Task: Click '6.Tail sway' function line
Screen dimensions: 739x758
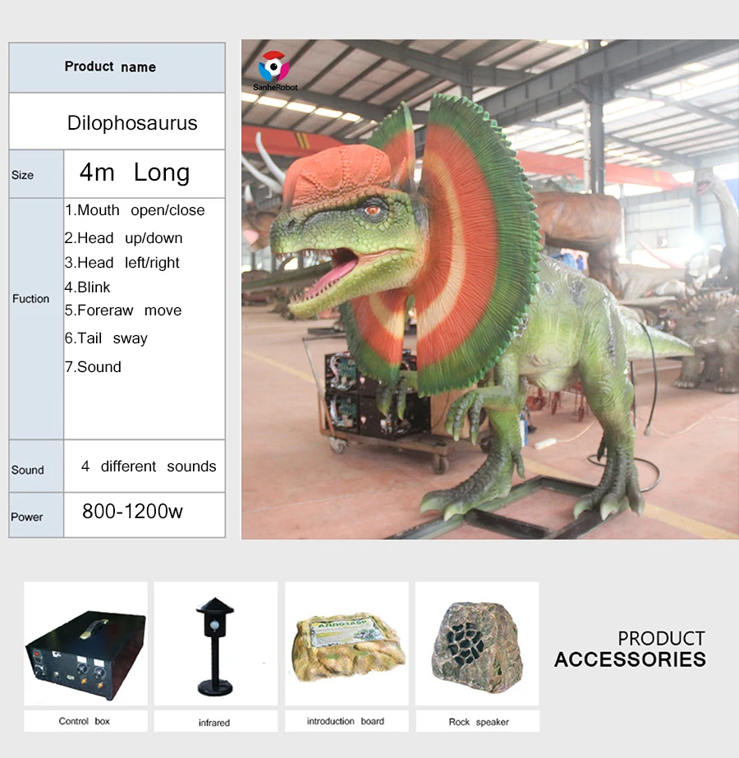Action: click(106, 338)
